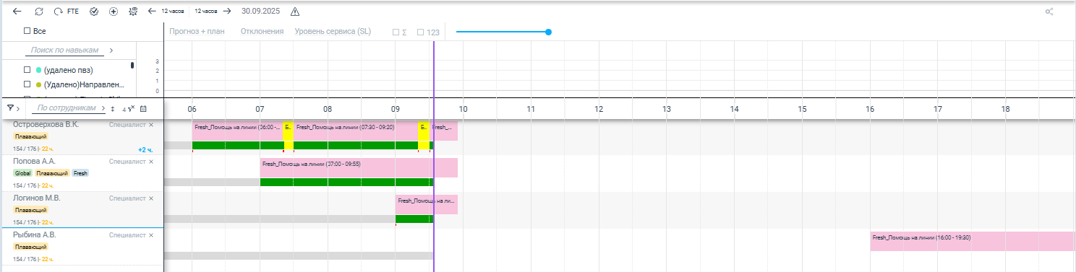Open the gear optimization settings icon
This screenshot has width=1076, height=272.
pyautogui.click(x=132, y=12)
